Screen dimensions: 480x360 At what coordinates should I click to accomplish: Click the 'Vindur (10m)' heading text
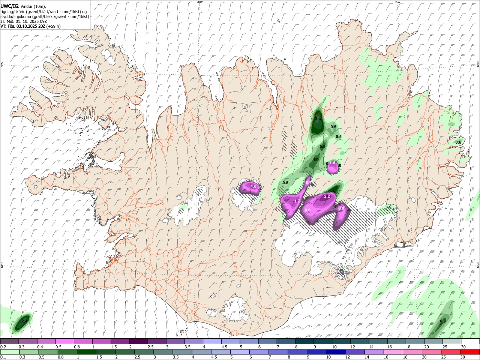33,6
